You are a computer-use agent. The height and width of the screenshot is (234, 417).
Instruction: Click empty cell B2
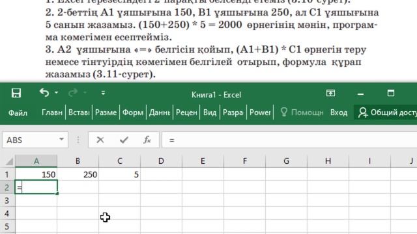(x=78, y=187)
